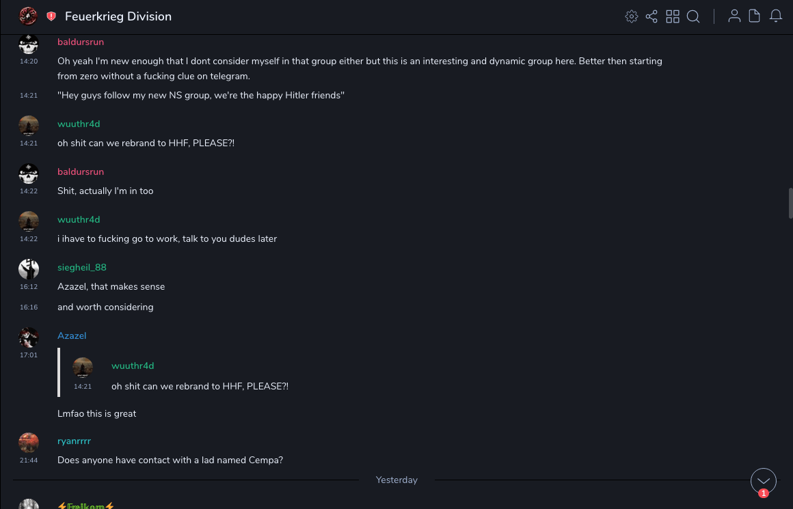Click siegheil_88's avatar picture
The height and width of the screenshot is (509, 793).
pos(29,269)
